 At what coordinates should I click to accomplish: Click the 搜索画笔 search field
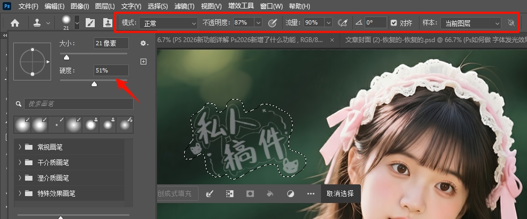click(79, 104)
